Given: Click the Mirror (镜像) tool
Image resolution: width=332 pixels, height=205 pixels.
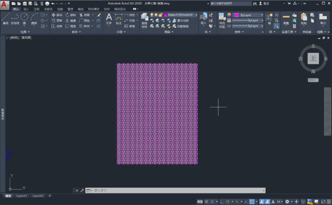Looking at the screenshot, I should click(x=71, y=21).
